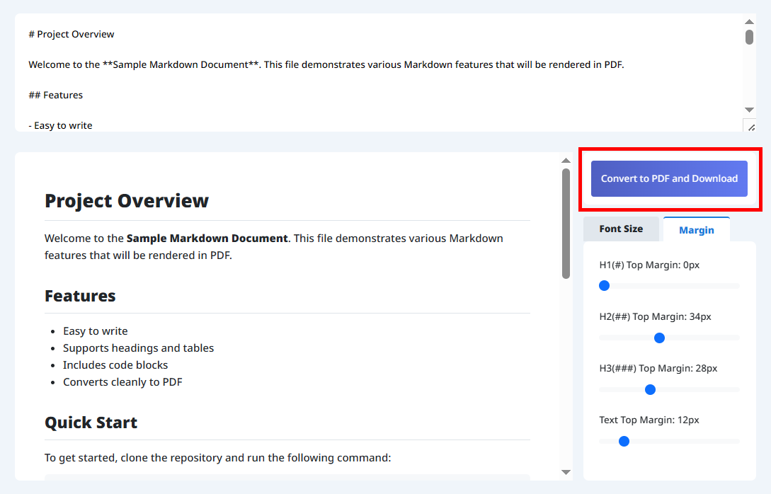Click the 'Features' heading in preview

tap(80, 296)
